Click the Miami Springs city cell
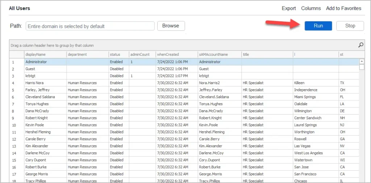 [x=316, y=97]
